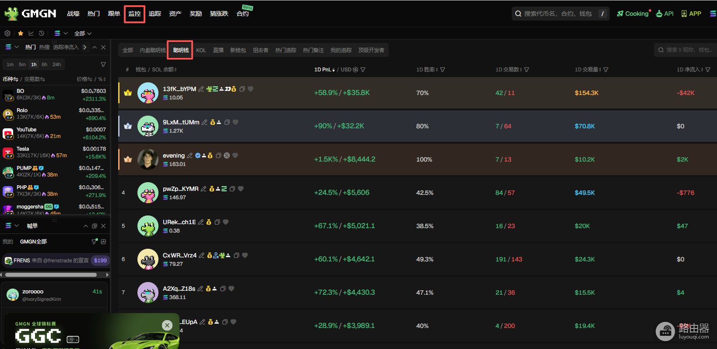This screenshot has width=717, height=349.
Task: Open the Cooking link
Action: (x=633, y=14)
